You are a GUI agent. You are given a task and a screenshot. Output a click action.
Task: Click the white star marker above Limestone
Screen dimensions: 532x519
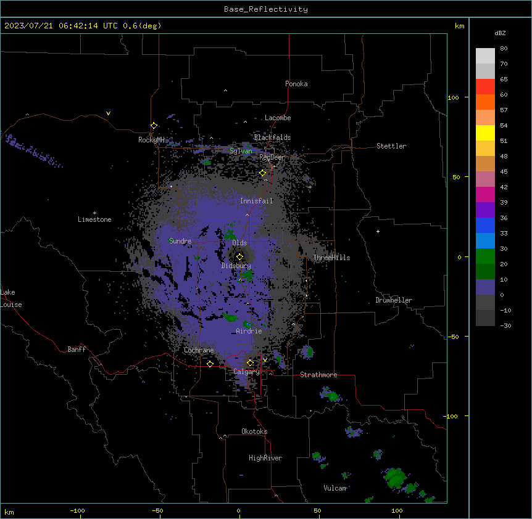(94, 213)
